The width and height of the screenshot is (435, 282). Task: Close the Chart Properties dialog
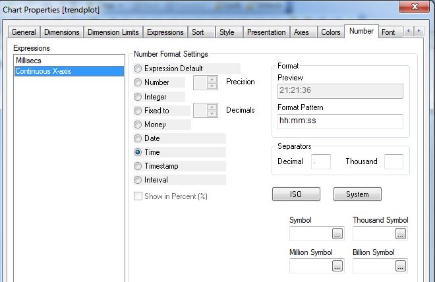click(x=414, y=7)
